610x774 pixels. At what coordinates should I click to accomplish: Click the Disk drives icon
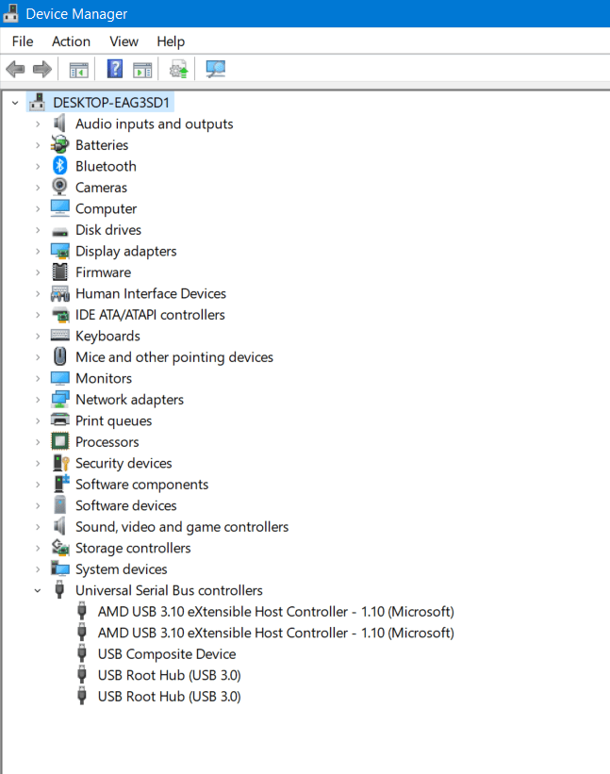point(59,231)
